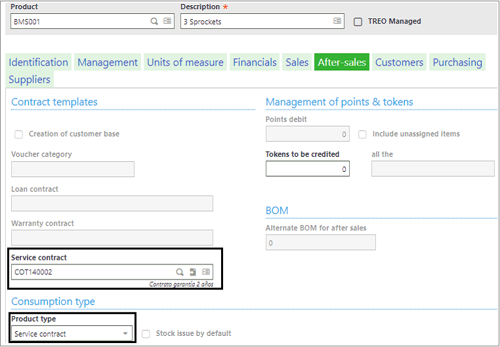
Task: Click the BOM section heading
Action: (277, 211)
